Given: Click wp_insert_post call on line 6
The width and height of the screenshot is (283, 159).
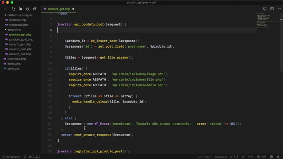Looking at the screenshot, I should coord(104,41).
